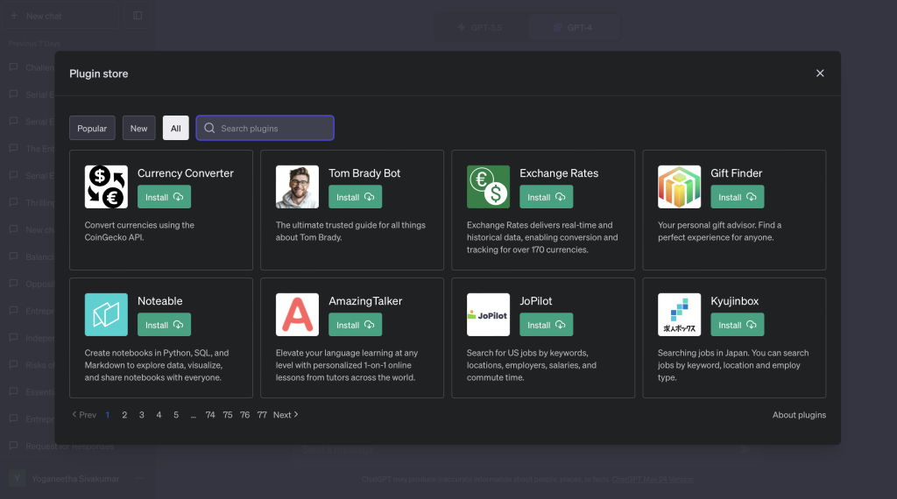Switch to the Popular plugins filter

click(92, 128)
